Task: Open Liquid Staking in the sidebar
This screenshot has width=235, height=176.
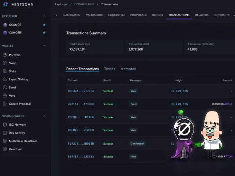Action: [18, 79]
